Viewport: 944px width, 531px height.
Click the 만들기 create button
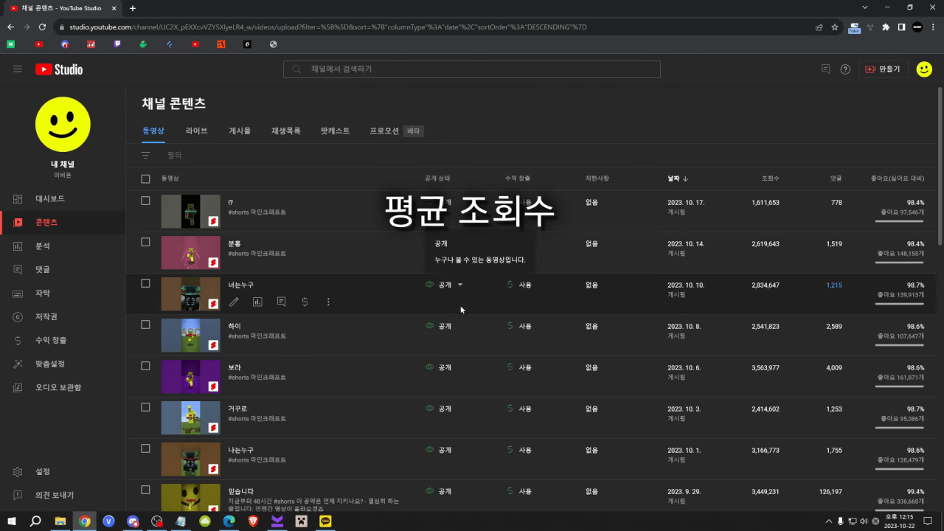coord(883,69)
